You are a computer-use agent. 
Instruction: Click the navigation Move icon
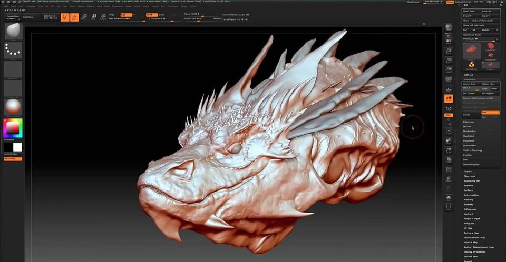449,141
